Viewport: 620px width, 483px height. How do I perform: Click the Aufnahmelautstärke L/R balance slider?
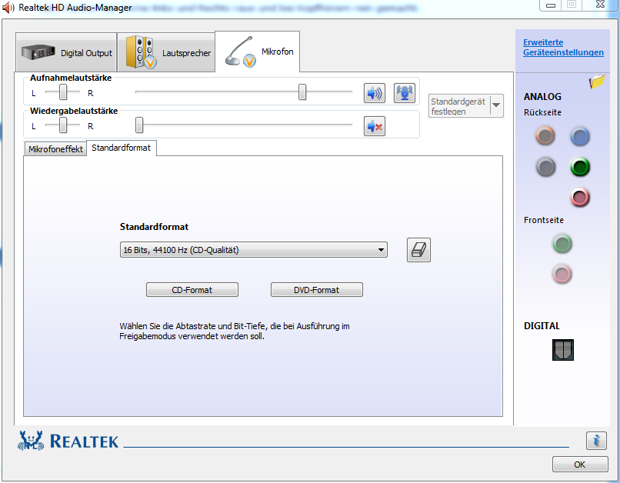pyautogui.click(x=63, y=92)
